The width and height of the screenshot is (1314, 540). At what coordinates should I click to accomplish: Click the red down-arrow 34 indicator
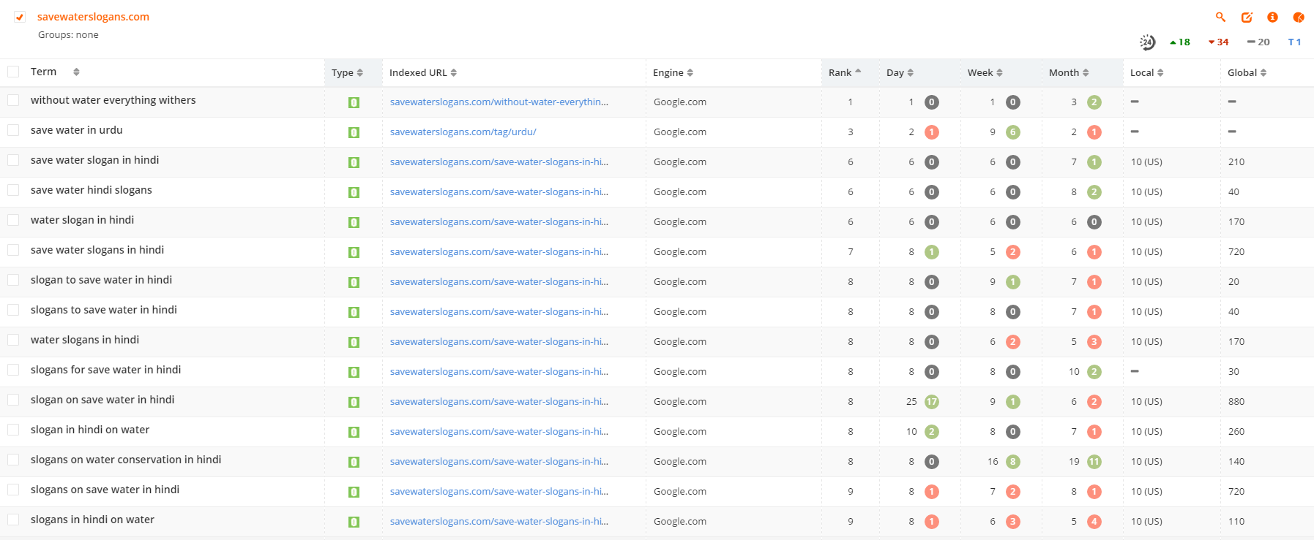click(1219, 42)
